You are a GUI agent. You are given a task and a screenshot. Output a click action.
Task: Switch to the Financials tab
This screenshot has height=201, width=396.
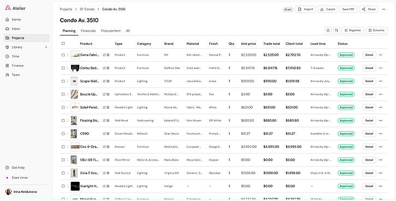(x=88, y=31)
